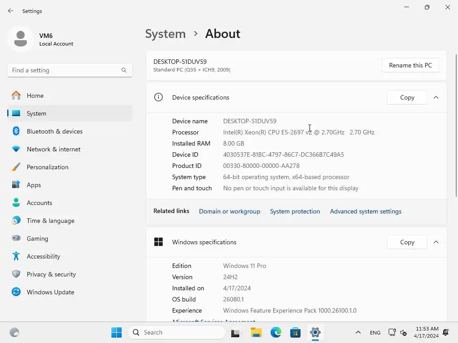Click the taskbar Search box
This screenshot has height=343, width=458.
(x=176, y=332)
